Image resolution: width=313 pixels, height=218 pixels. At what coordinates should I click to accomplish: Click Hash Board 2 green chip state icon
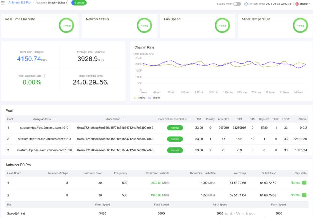[x=304, y=195]
